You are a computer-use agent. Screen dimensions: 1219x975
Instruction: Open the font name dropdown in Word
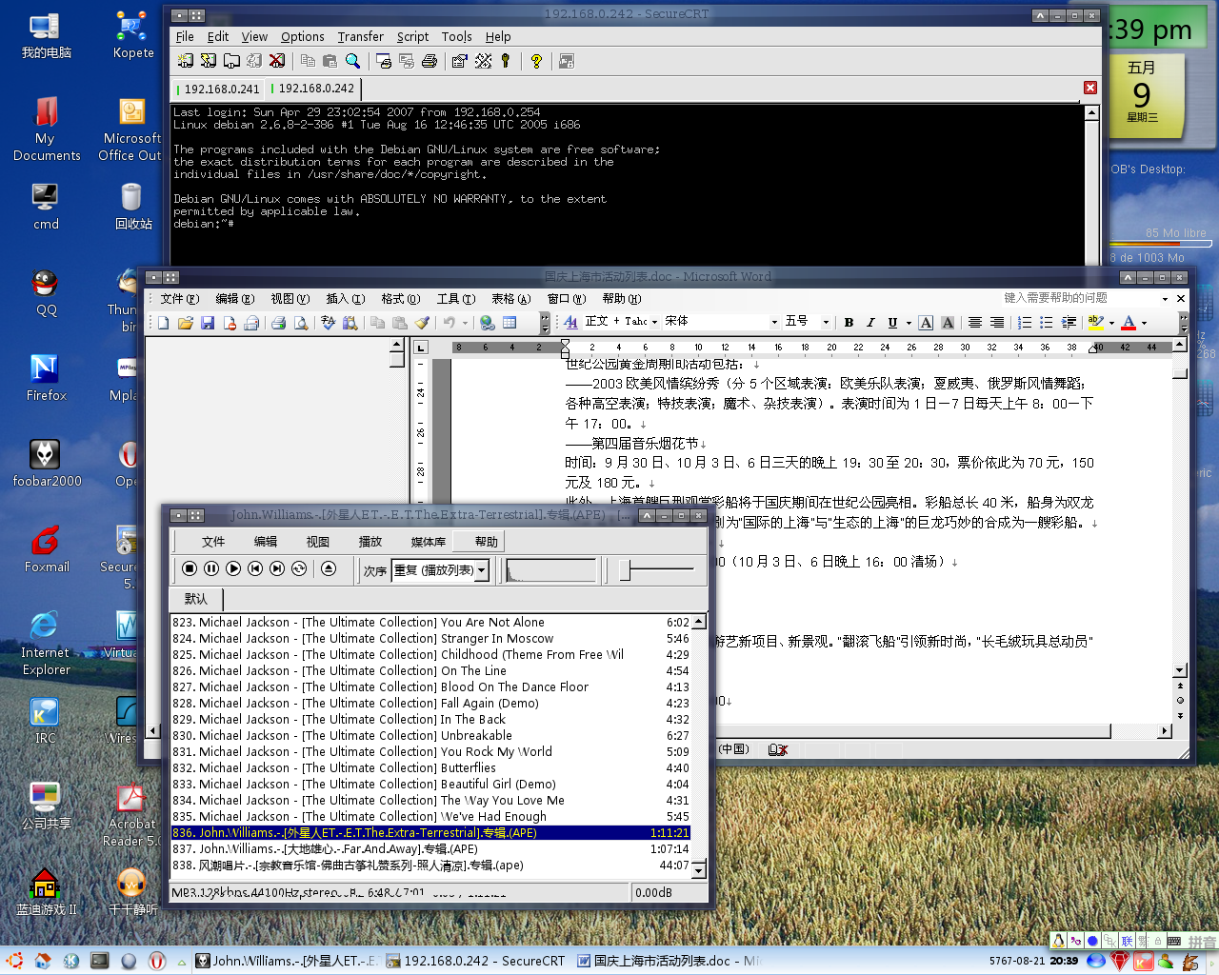pos(774,322)
